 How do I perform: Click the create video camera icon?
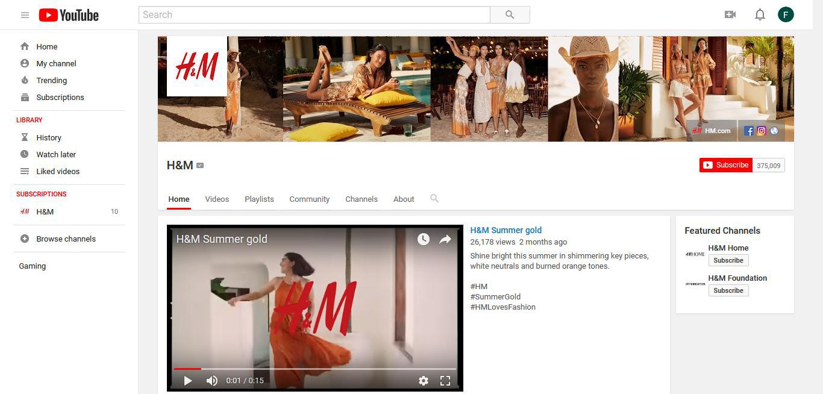(730, 14)
